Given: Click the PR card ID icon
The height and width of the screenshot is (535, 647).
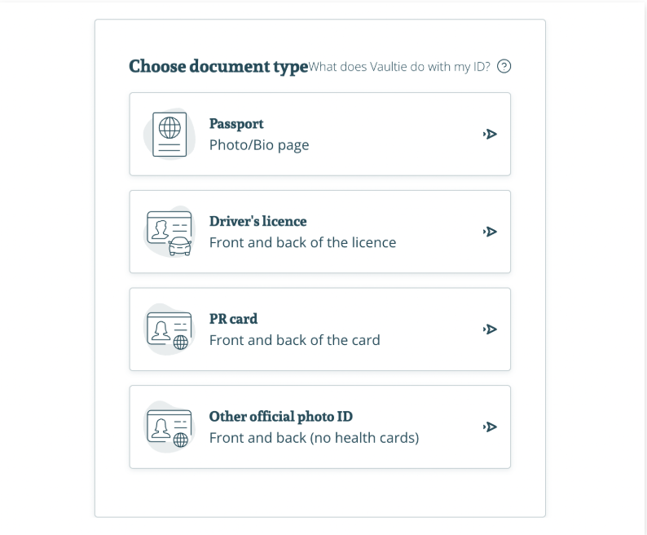Looking at the screenshot, I should tap(169, 330).
